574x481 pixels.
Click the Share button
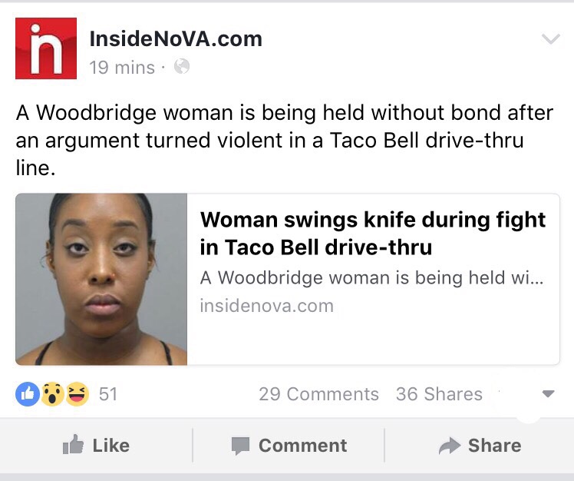pos(480,445)
